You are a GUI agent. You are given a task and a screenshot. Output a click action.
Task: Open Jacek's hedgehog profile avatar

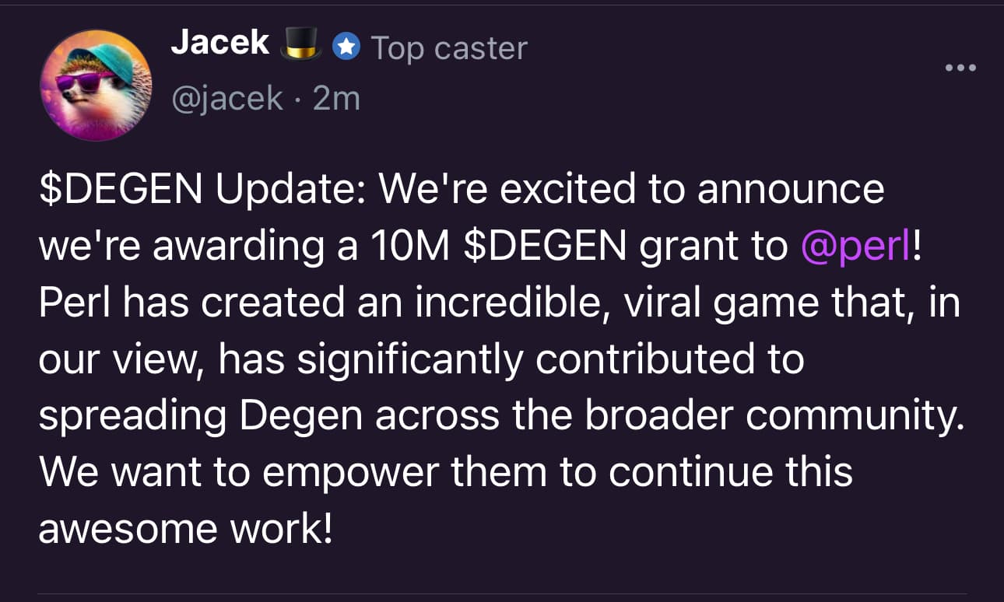[96, 85]
